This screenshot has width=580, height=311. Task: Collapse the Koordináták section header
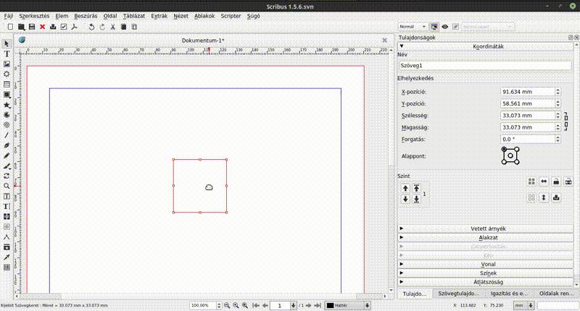(488, 46)
